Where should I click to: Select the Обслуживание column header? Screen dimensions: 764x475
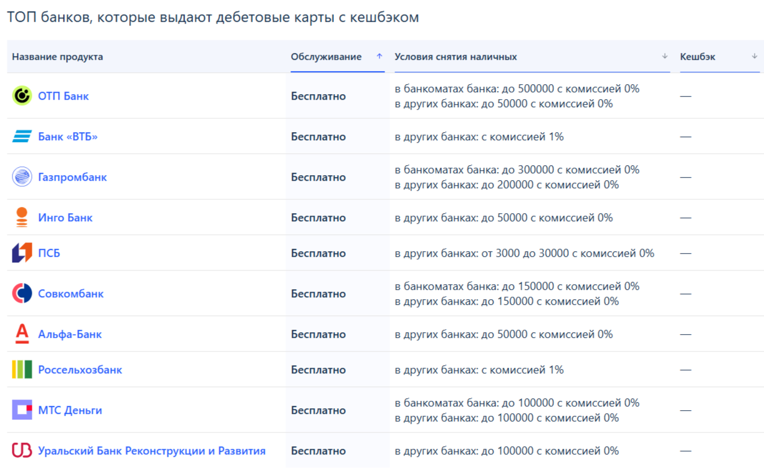[x=326, y=57]
